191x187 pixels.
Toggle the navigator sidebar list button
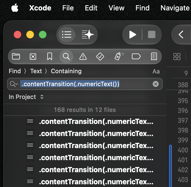pos(66,35)
